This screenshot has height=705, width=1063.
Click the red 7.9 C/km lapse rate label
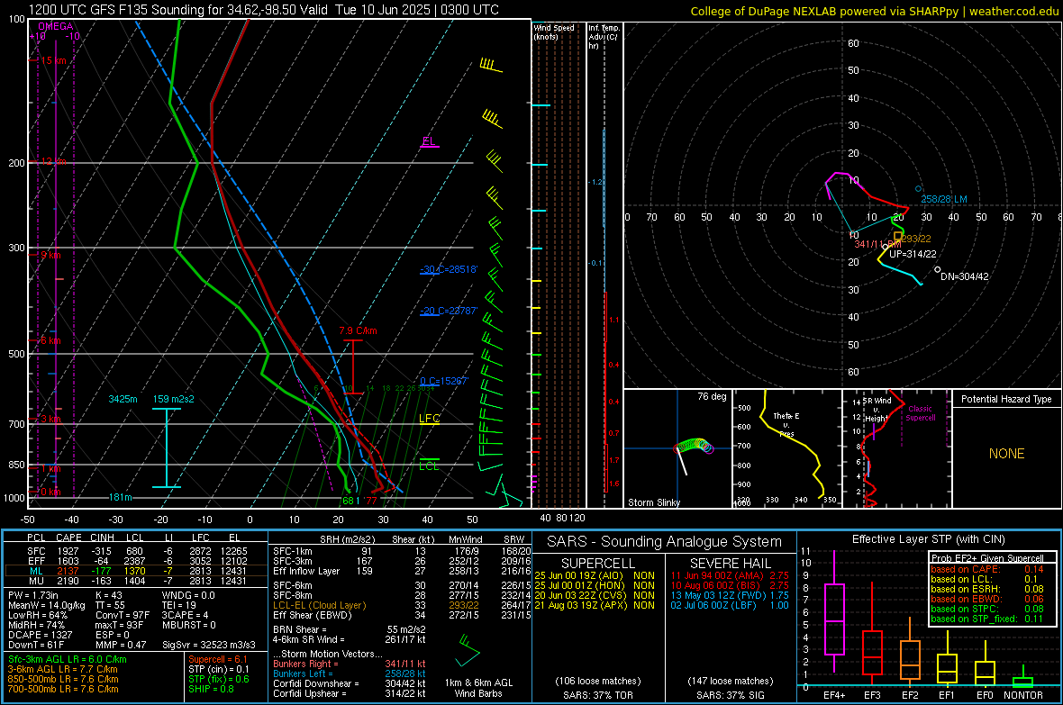coord(358,330)
